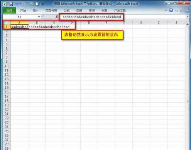The width and height of the screenshot is (191, 150).
Task: Expand the formula bar with its arrow
Action: 188,17
